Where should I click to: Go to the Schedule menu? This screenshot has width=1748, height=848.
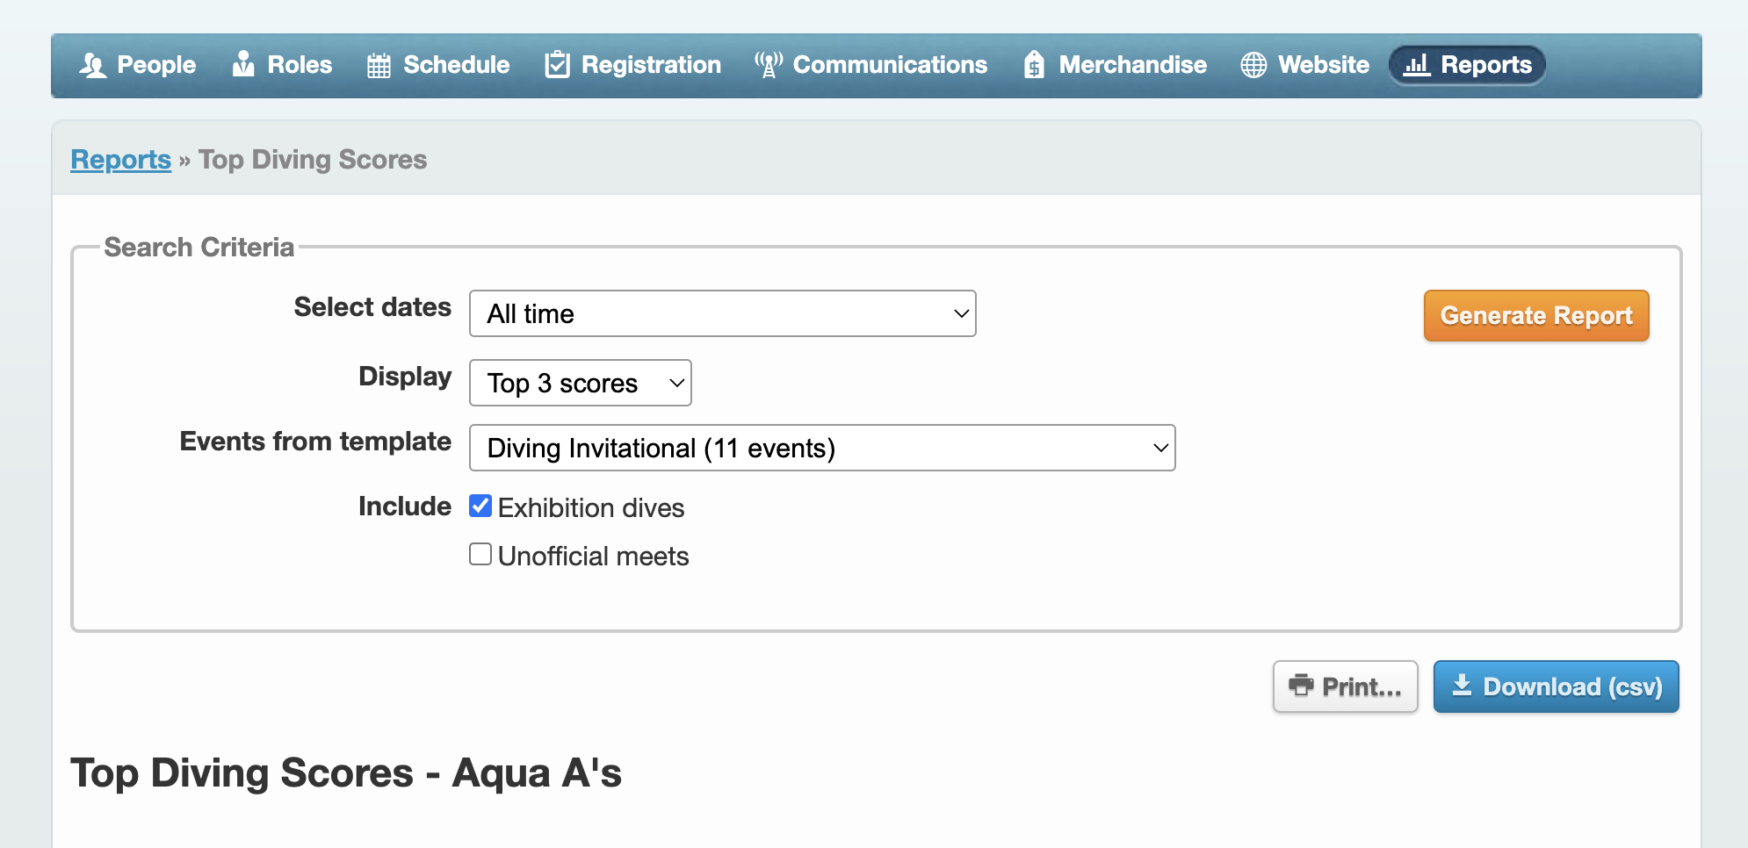(x=438, y=65)
